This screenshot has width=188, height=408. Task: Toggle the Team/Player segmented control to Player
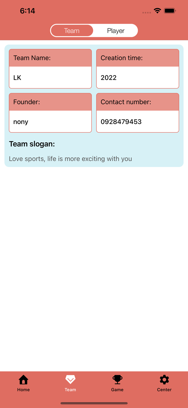116,30
